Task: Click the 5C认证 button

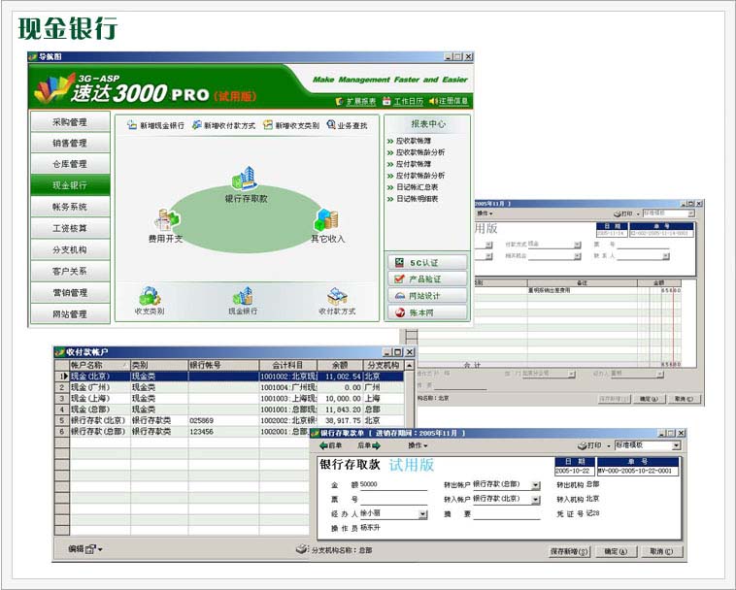Action: click(x=427, y=262)
